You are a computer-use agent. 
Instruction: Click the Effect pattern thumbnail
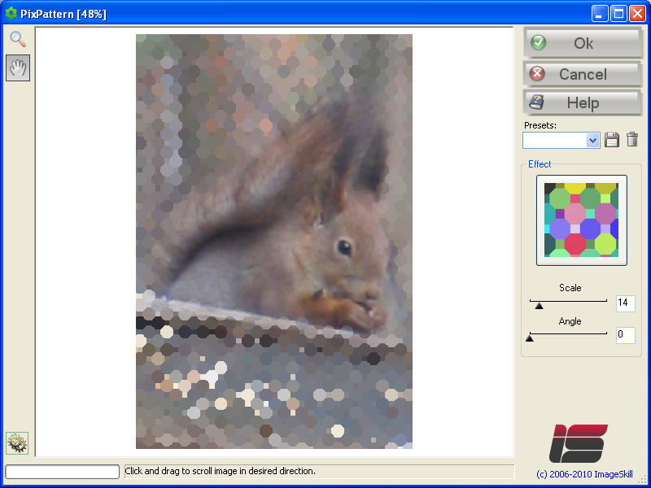point(581,220)
